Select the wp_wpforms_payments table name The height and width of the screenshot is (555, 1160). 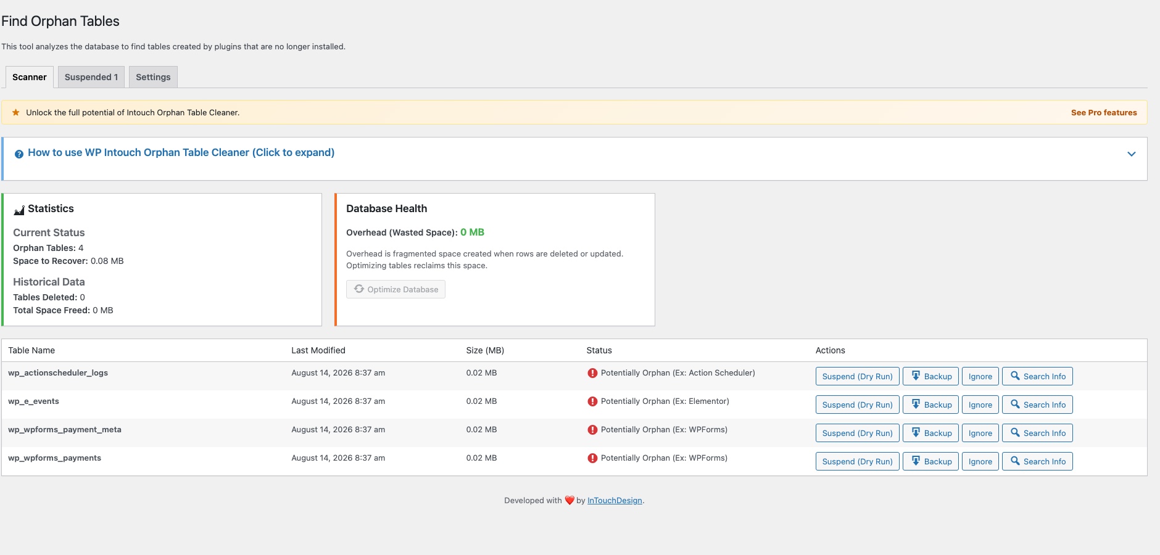click(54, 458)
